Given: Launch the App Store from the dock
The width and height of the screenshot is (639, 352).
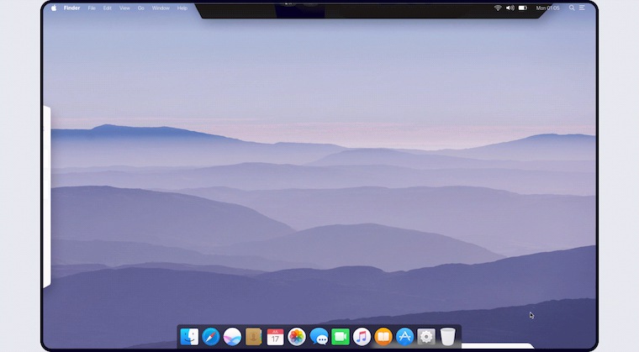Looking at the screenshot, I should click(x=404, y=337).
